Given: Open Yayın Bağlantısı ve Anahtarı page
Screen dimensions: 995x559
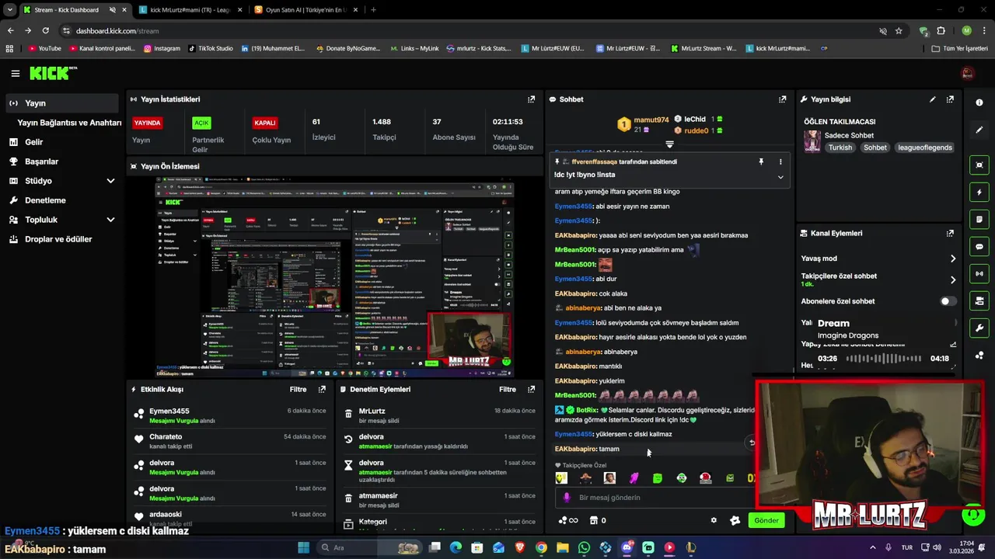Looking at the screenshot, I should tap(69, 123).
